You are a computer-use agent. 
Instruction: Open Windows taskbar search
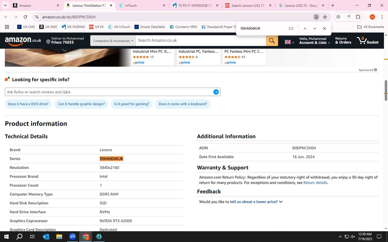(x=19, y=237)
